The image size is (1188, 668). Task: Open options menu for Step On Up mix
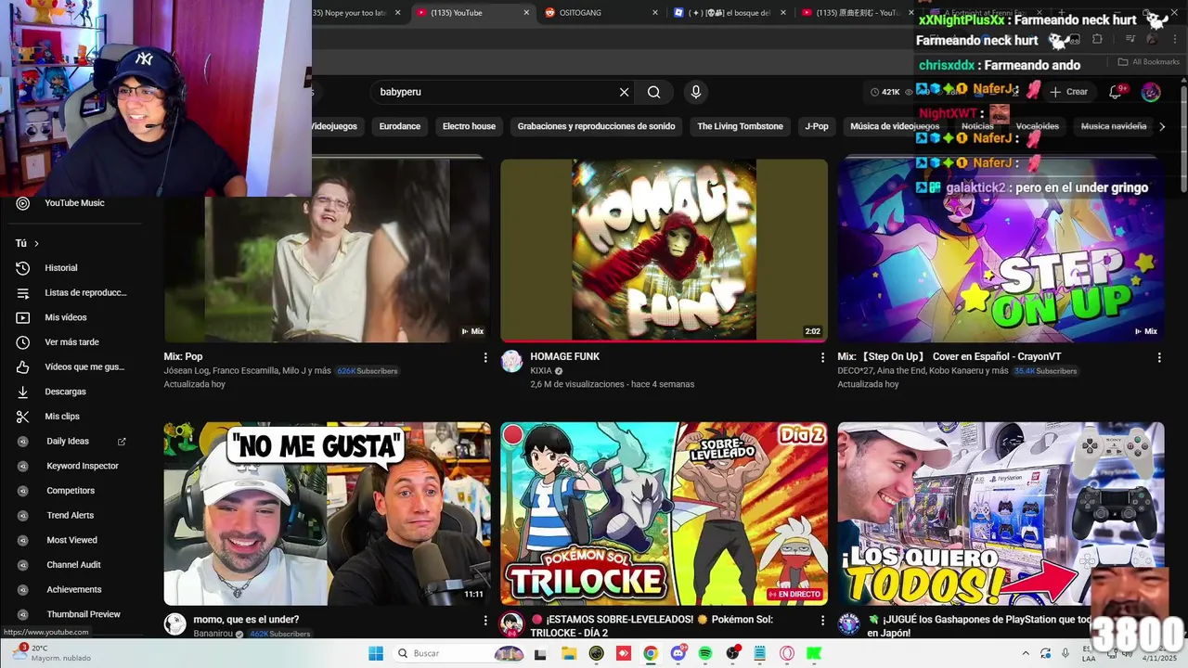coord(1158,357)
